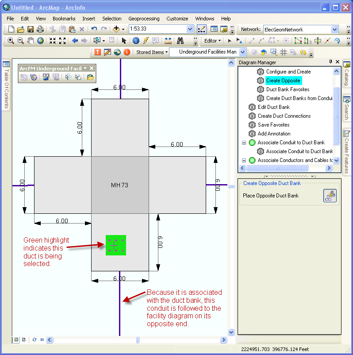Click the Undo arrow icon
The width and height of the screenshot is (353, 355).
point(94,29)
